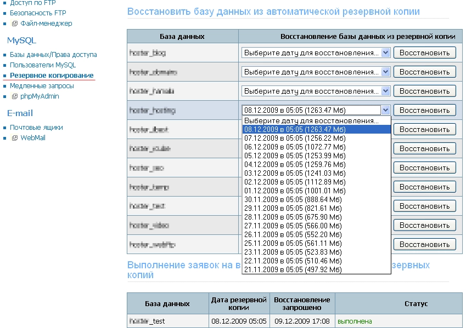This screenshot has height=328, width=466.
Task: Open Резервное копирование menu item
Action: click(x=52, y=76)
